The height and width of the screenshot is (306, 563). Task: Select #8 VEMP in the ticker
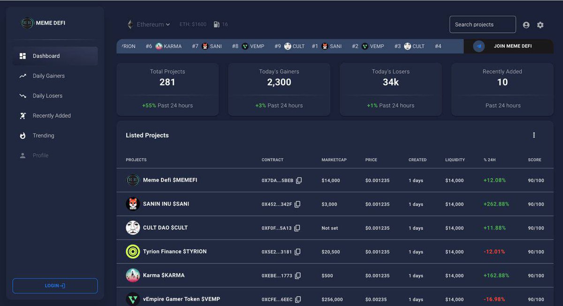pos(248,46)
